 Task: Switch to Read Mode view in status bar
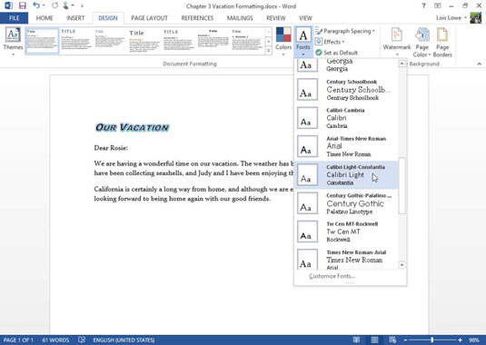pos(357,340)
